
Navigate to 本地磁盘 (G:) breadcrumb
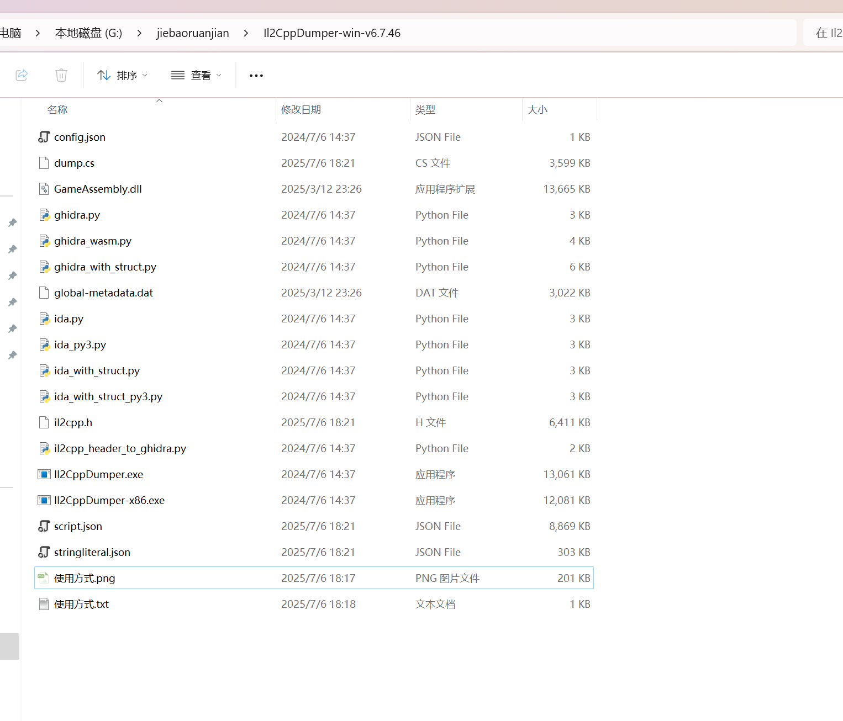click(88, 33)
